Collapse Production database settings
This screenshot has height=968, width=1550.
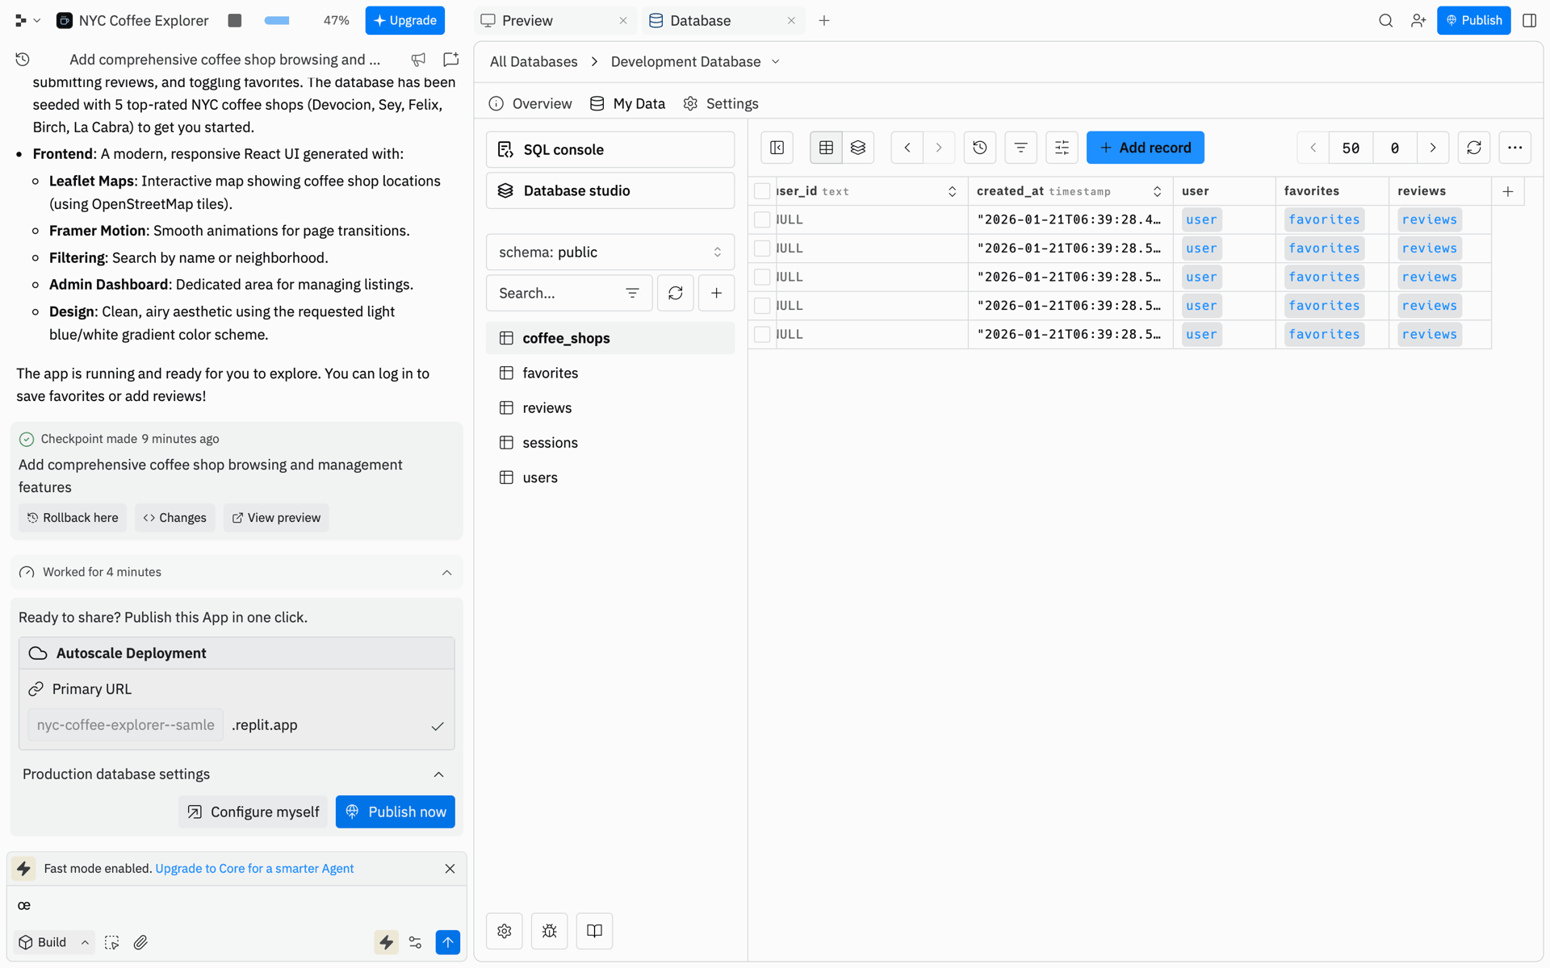(438, 774)
